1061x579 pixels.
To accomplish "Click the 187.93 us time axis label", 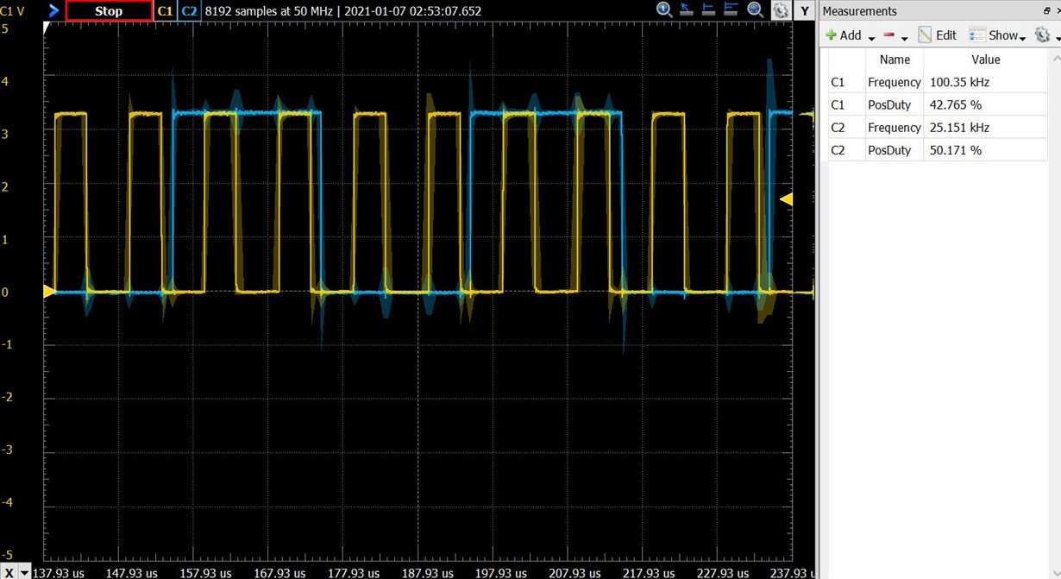I will pos(427,573).
